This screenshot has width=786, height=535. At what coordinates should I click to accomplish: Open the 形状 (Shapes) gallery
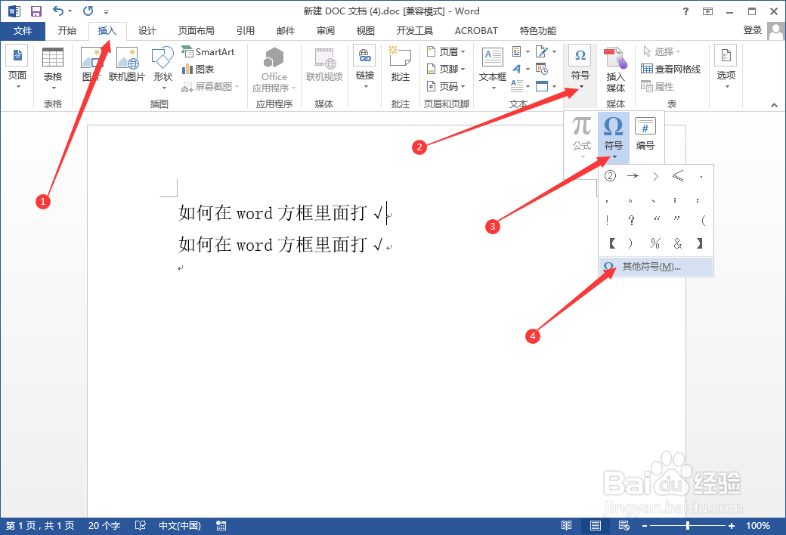[162, 68]
